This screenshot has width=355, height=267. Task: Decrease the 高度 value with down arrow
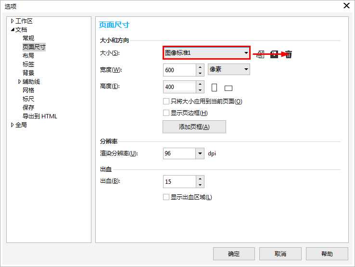(x=200, y=90)
